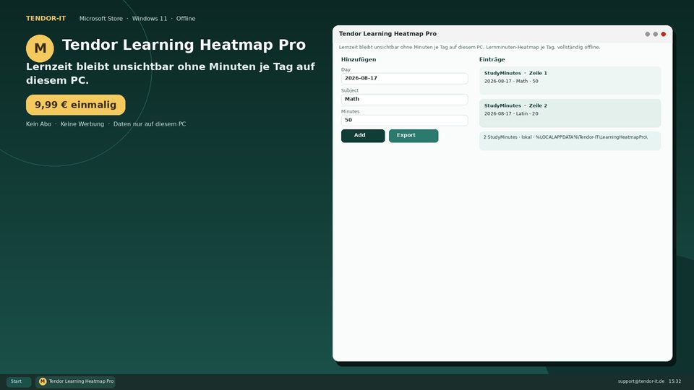This screenshot has width=694, height=390.
Task: Click the Export button
Action: [414, 136]
